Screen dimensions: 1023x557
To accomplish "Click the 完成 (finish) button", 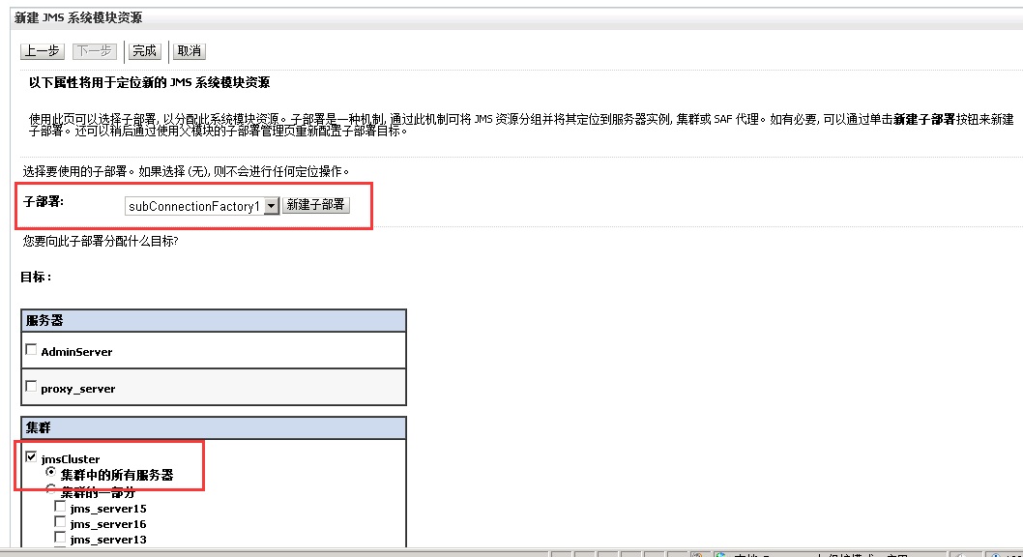I will (x=144, y=51).
